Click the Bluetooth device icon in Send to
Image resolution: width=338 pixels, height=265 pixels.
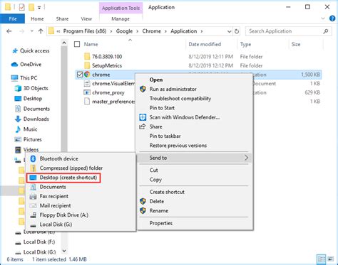point(33,158)
